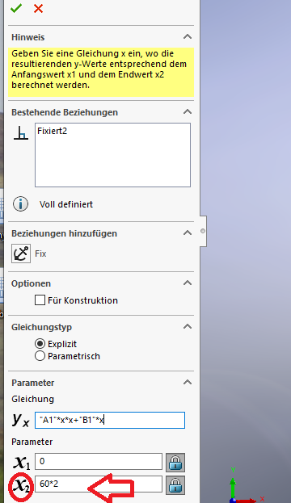Select the Parametrisch equation type

point(40,356)
